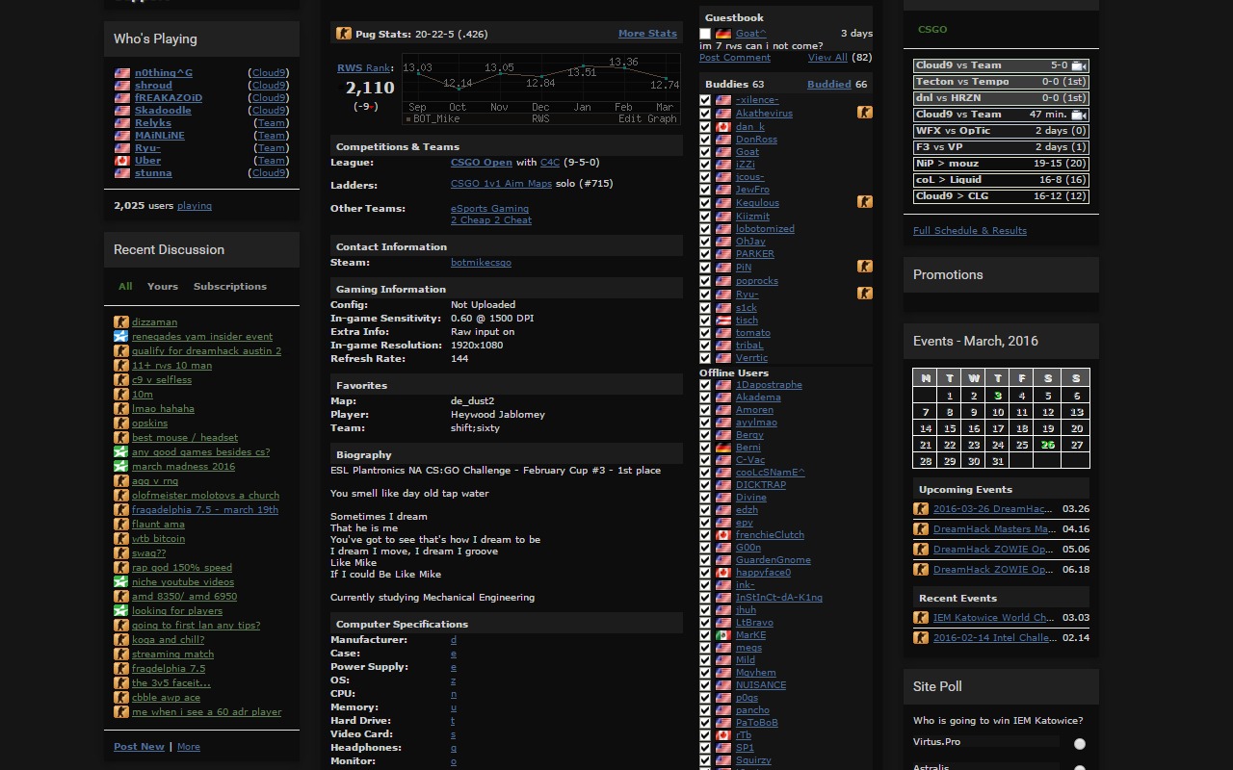Open the eSports Gaming team link
Screen dimensions: 1233x770
point(489,209)
